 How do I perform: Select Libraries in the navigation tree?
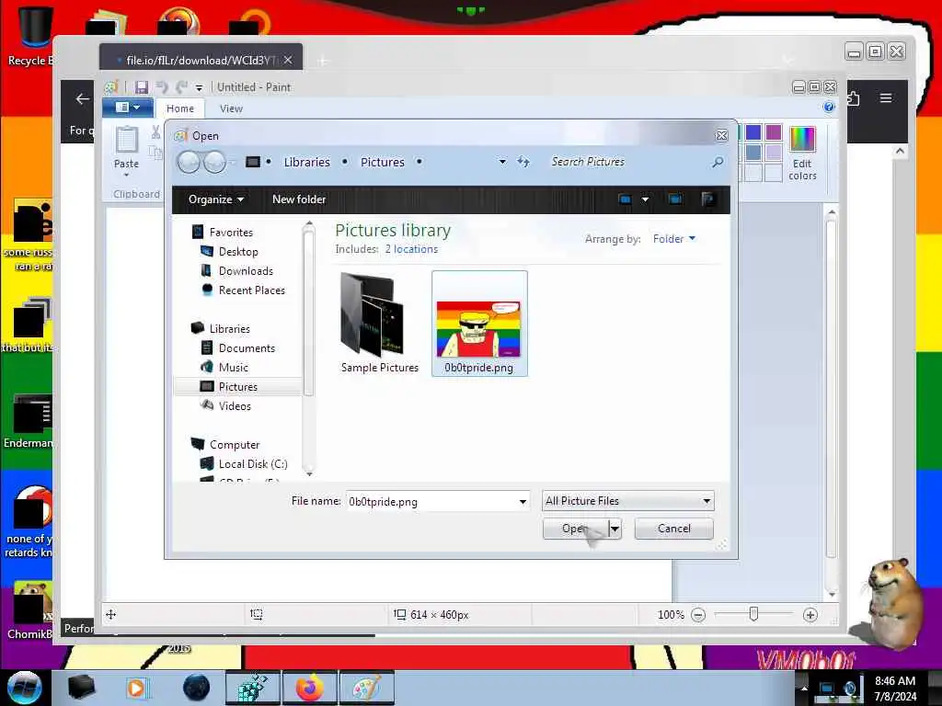pyautogui.click(x=229, y=329)
